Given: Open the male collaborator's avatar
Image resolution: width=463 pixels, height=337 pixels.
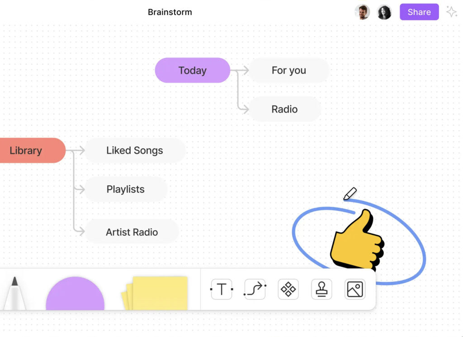Looking at the screenshot, I should tap(362, 12).
